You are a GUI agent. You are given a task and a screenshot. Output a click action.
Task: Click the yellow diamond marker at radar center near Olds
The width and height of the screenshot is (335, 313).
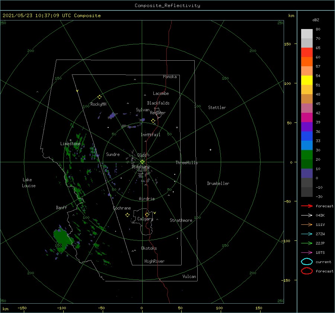(142, 162)
